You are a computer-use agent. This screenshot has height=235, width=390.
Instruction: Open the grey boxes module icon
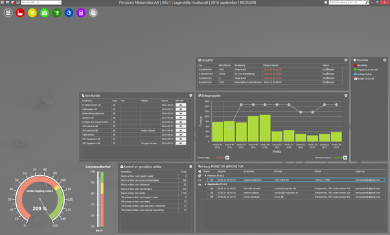(x=93, y=13)
